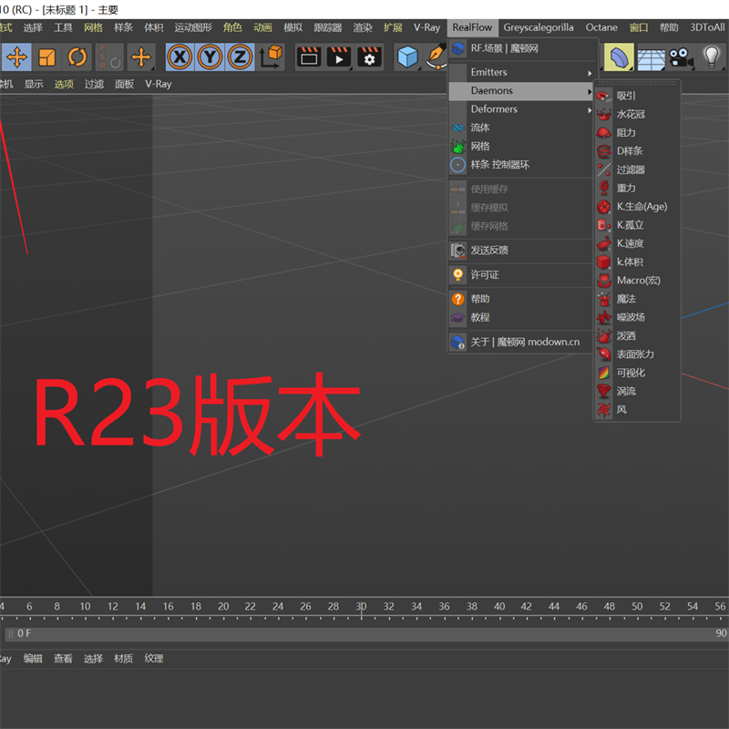Screen dimensions: 729x729
Task: Open the Greyscalegorilla menu
Action: 538,27
